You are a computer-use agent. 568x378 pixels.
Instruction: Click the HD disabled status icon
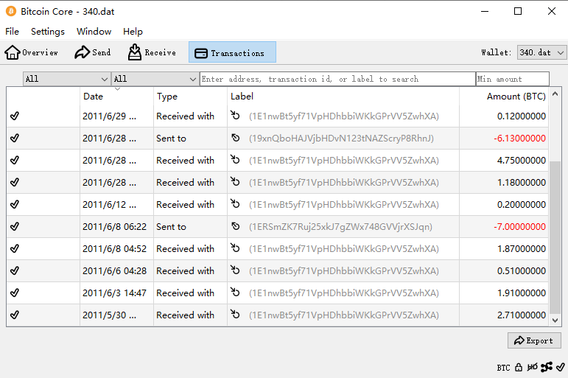point(532,367)
